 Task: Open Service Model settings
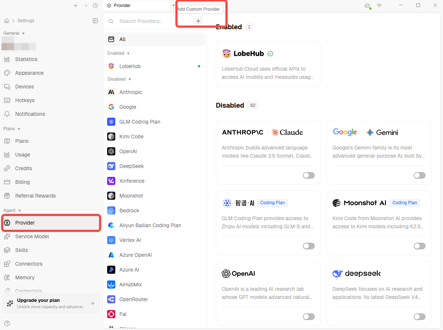pyautogui.click(x=51, y=236)
